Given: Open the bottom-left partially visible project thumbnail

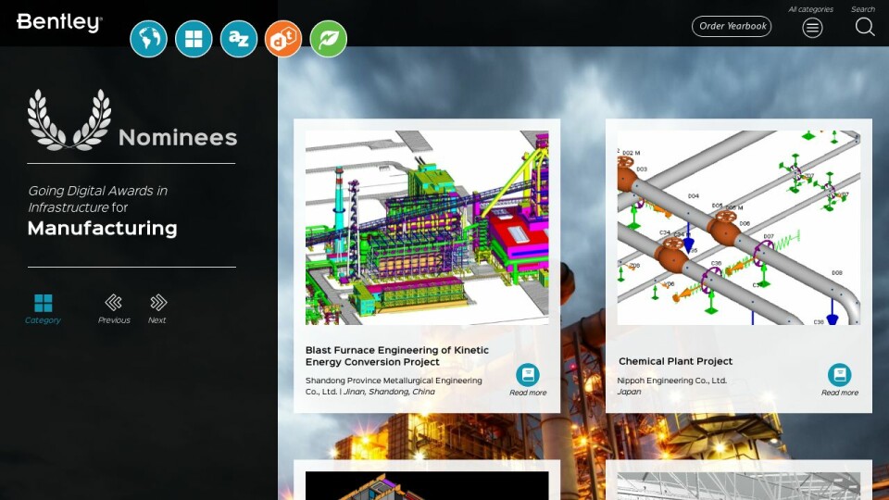Looking at the screenshot, I should pos(427,486).
